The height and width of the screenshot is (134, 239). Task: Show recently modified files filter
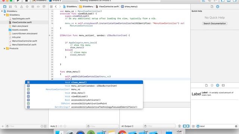click(x=42, y=126)
